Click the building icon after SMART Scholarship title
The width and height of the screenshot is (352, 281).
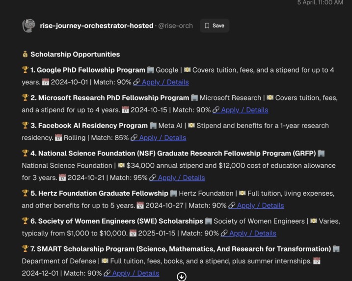click(x=336, y=249)
